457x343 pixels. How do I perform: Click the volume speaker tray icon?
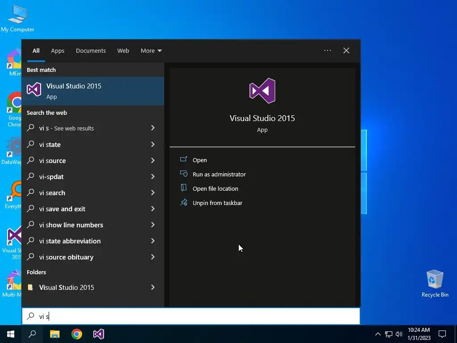tap(399, 334)
